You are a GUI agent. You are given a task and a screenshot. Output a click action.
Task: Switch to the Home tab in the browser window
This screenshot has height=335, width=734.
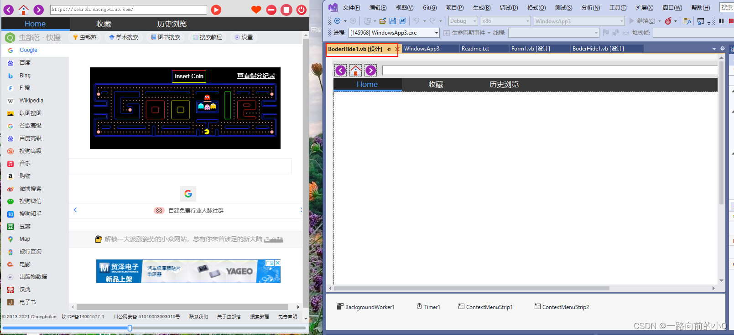click(35, 24)
